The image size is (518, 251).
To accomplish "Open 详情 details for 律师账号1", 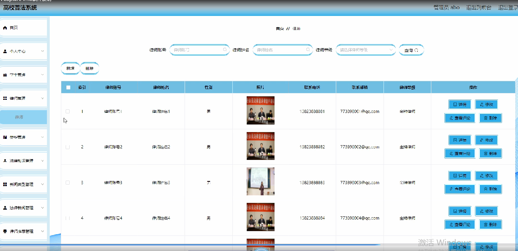I will tap(460, 105).
